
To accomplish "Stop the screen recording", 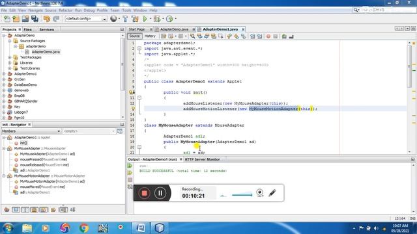I will point(144,193).
